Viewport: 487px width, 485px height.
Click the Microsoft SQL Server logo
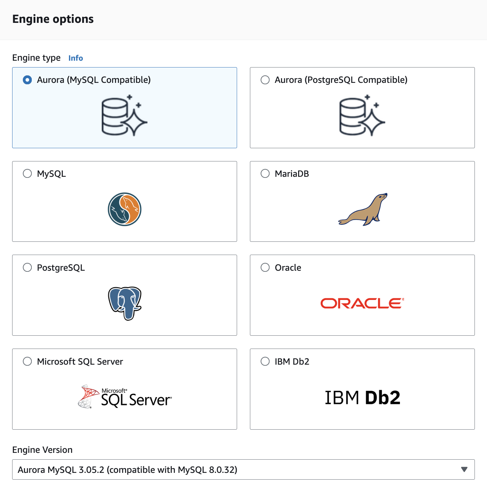point(125,396)
